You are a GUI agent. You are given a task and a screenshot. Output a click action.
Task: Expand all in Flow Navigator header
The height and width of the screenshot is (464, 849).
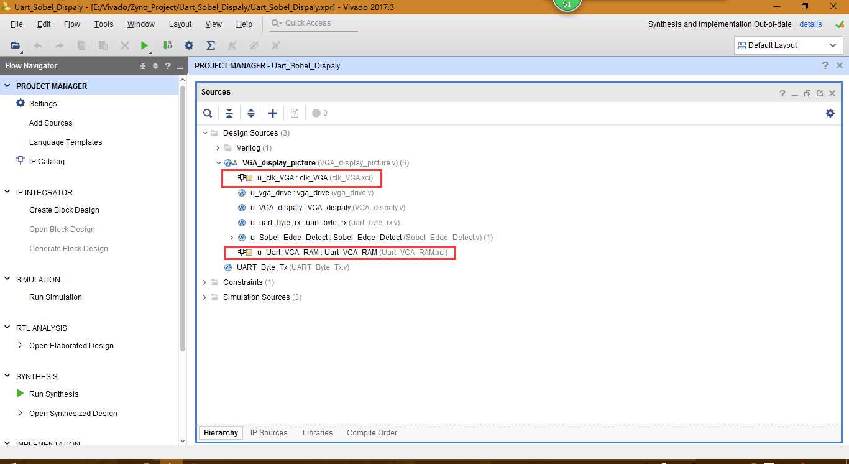[x=155, y=66]
